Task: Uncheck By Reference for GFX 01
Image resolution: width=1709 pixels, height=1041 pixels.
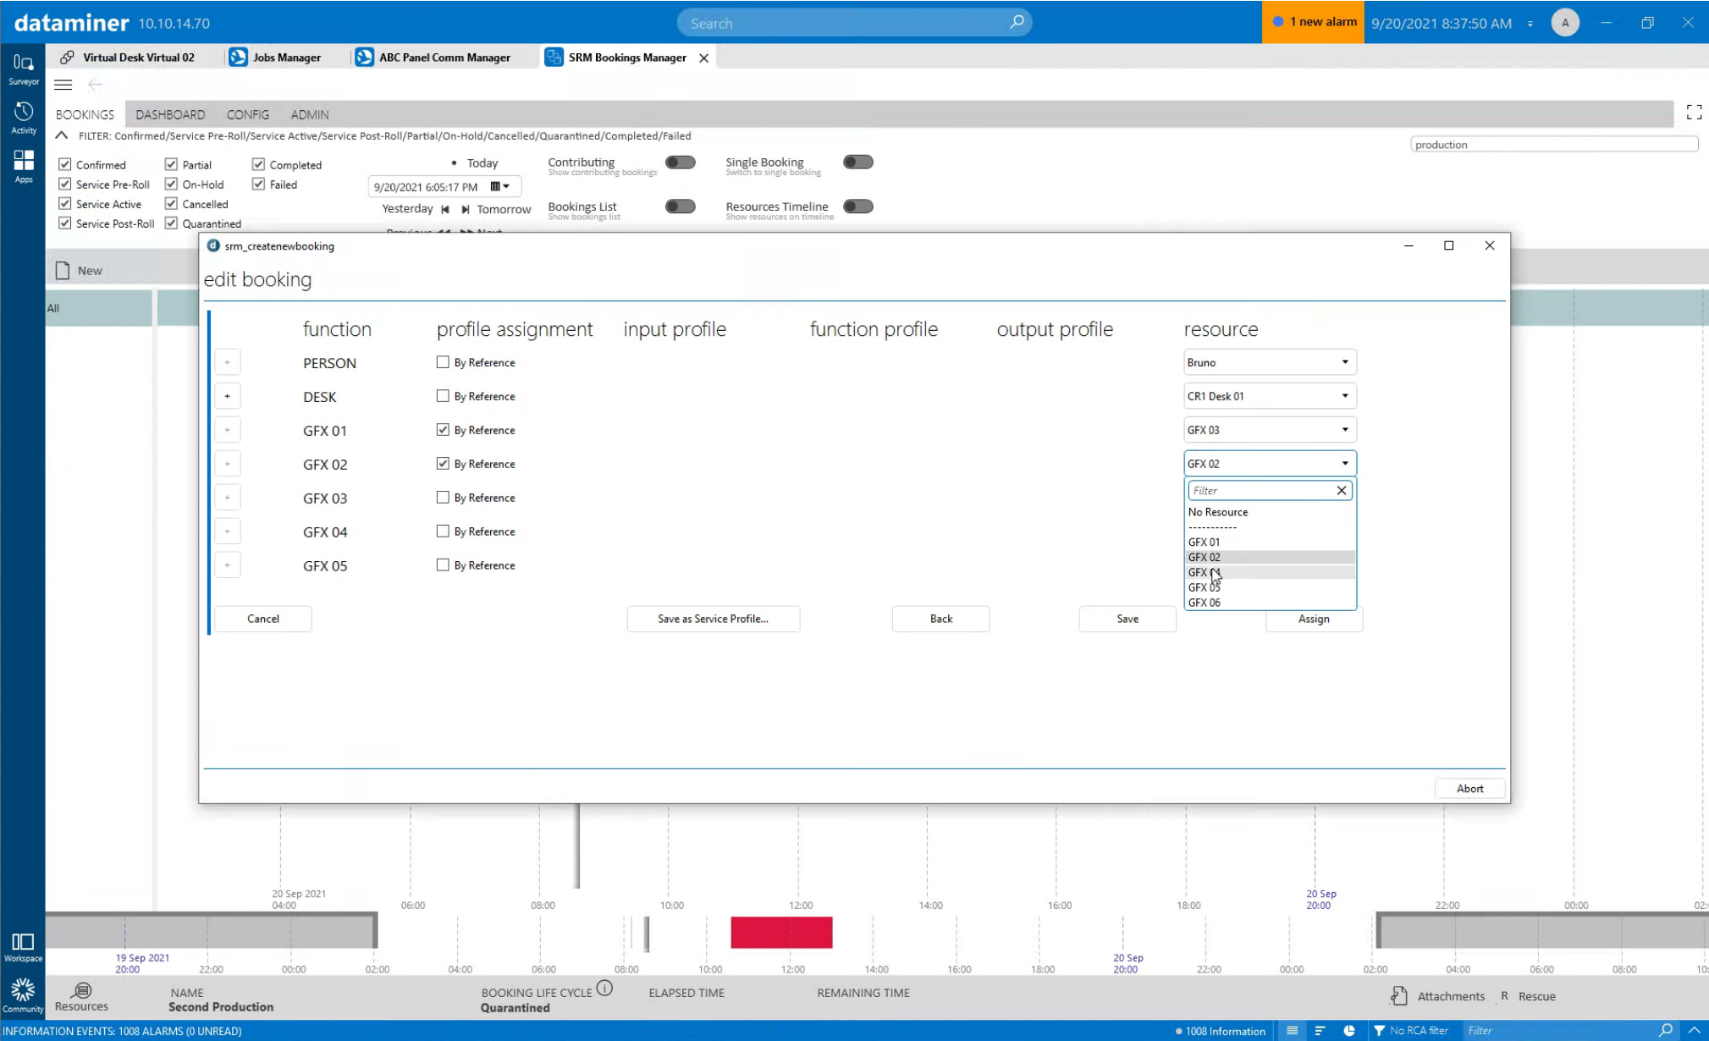Action: coord(443,430)
